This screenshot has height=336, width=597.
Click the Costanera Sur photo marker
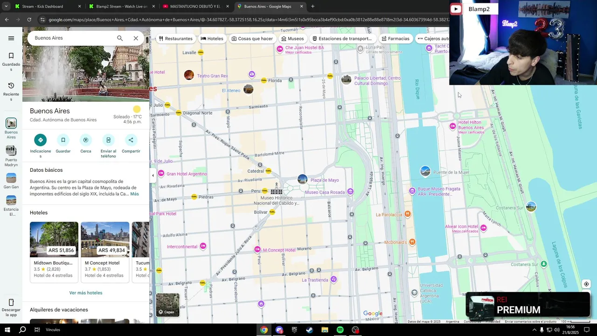(531, 206)
